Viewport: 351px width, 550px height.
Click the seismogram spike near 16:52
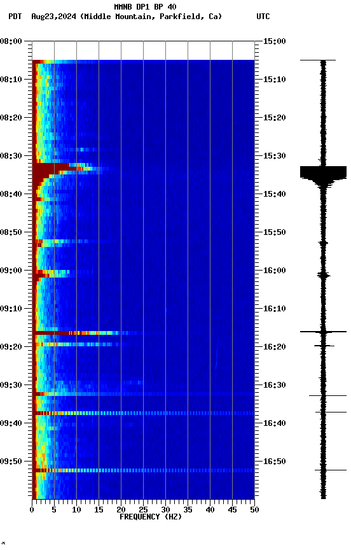click(x=331, y=470)
